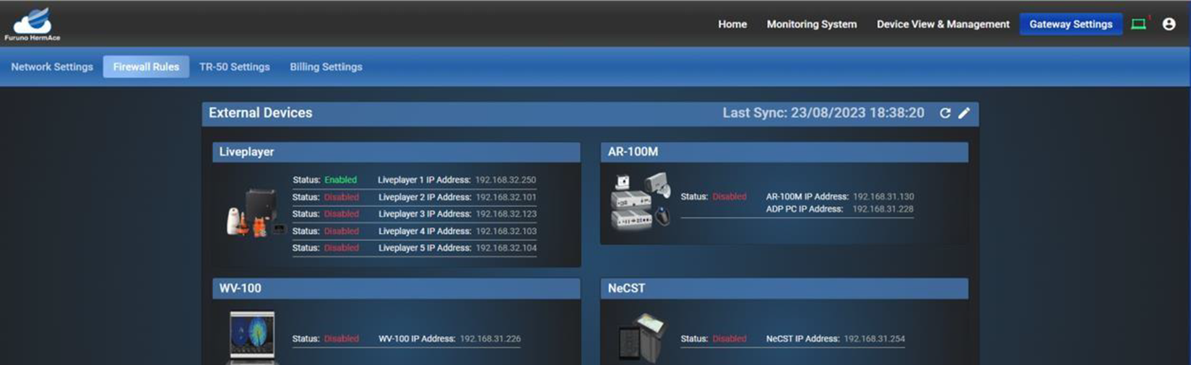Click Liveplayer 1 Enabled status
This screenshot has width=1191, height=365.
[x=340, y=180]
